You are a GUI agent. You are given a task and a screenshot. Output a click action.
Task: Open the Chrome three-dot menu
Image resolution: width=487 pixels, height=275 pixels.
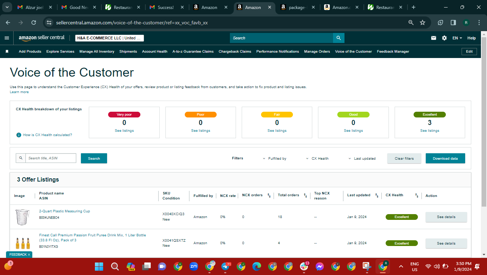[479, 23]
